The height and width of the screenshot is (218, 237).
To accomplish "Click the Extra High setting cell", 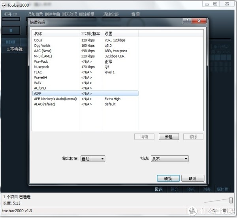I will pos(113,99).
